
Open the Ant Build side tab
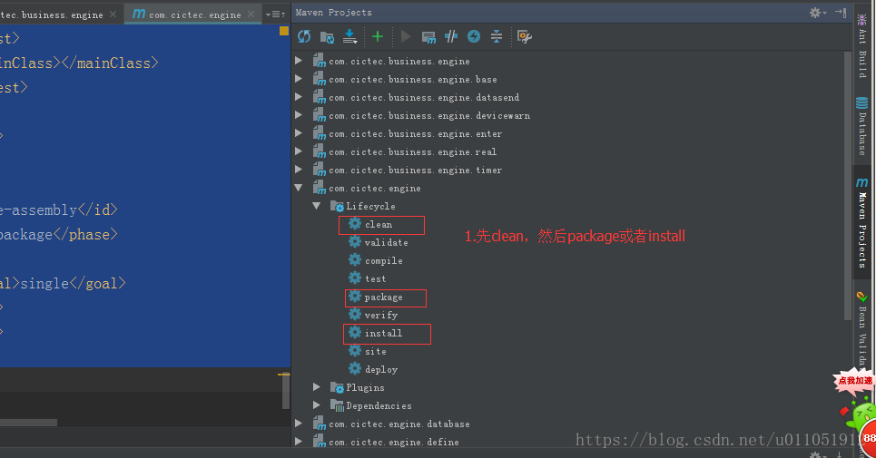pos(862,46)
